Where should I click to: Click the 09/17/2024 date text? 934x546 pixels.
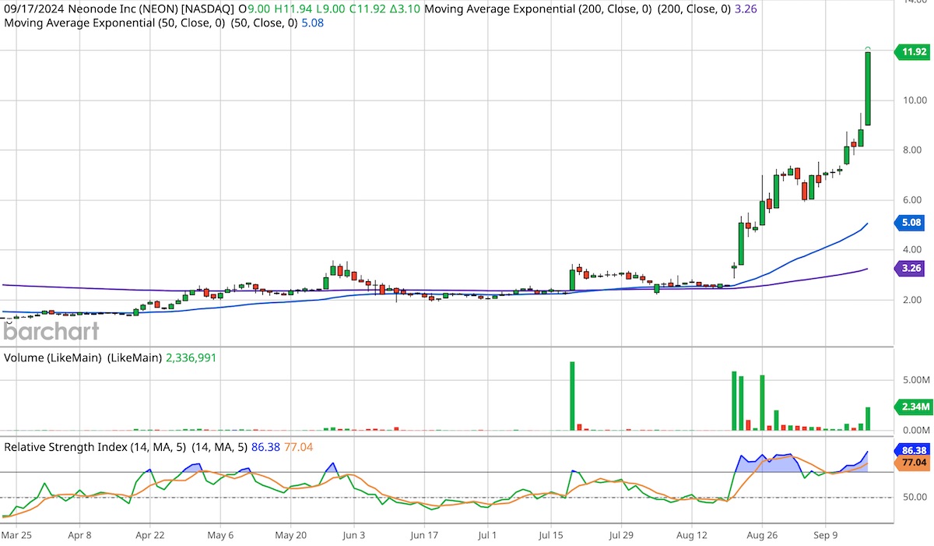[x=33, y=9]
